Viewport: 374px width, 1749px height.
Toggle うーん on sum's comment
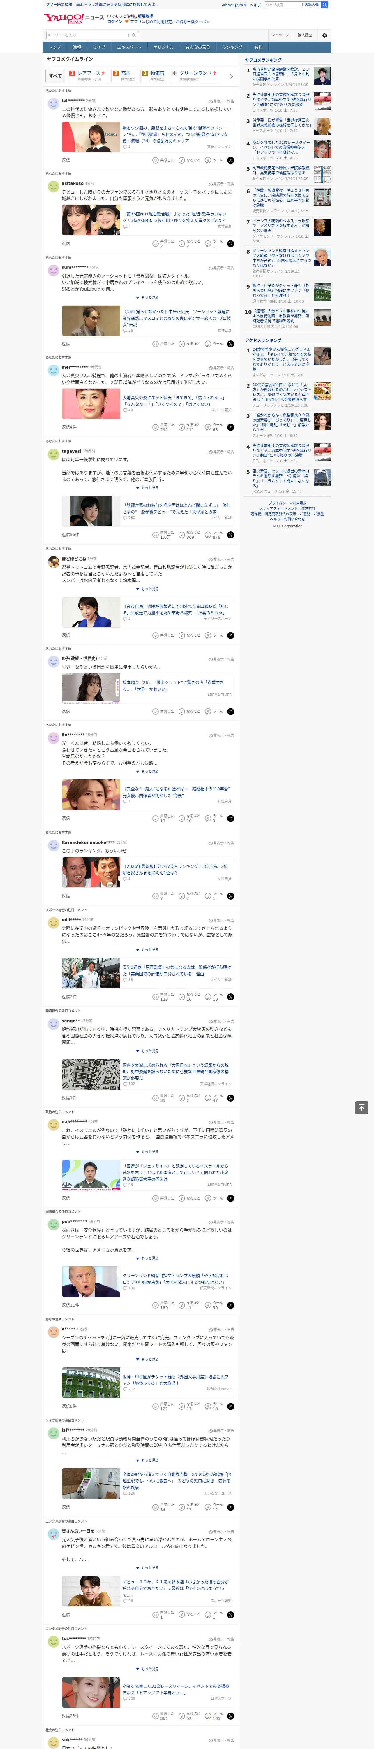(x=214, y=344)
